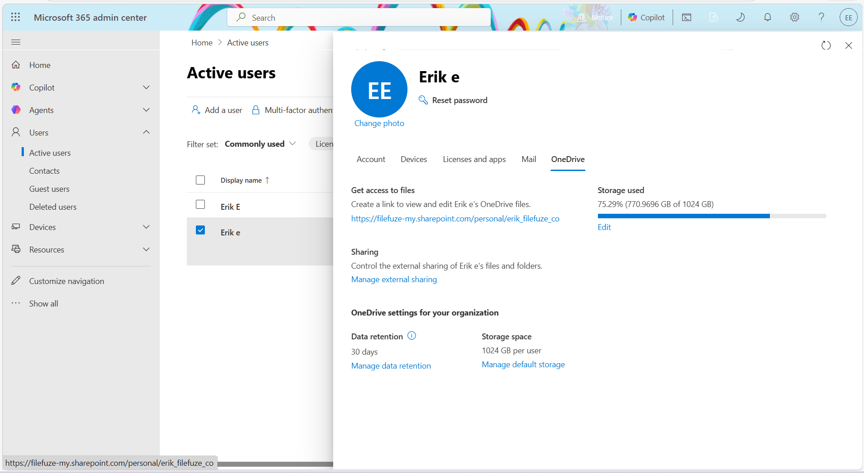Collapse navigation with hamburger icon

(x=16, y=42)
